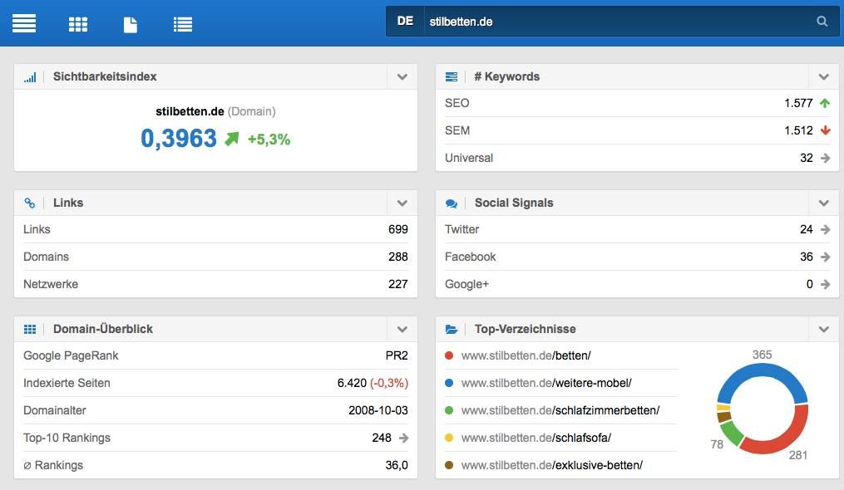Screen dimensions: 844x490
Task: Click arrow icon next to Twitter count
Action: coord(825,230)
